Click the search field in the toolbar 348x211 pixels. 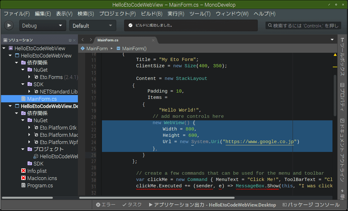302,25
